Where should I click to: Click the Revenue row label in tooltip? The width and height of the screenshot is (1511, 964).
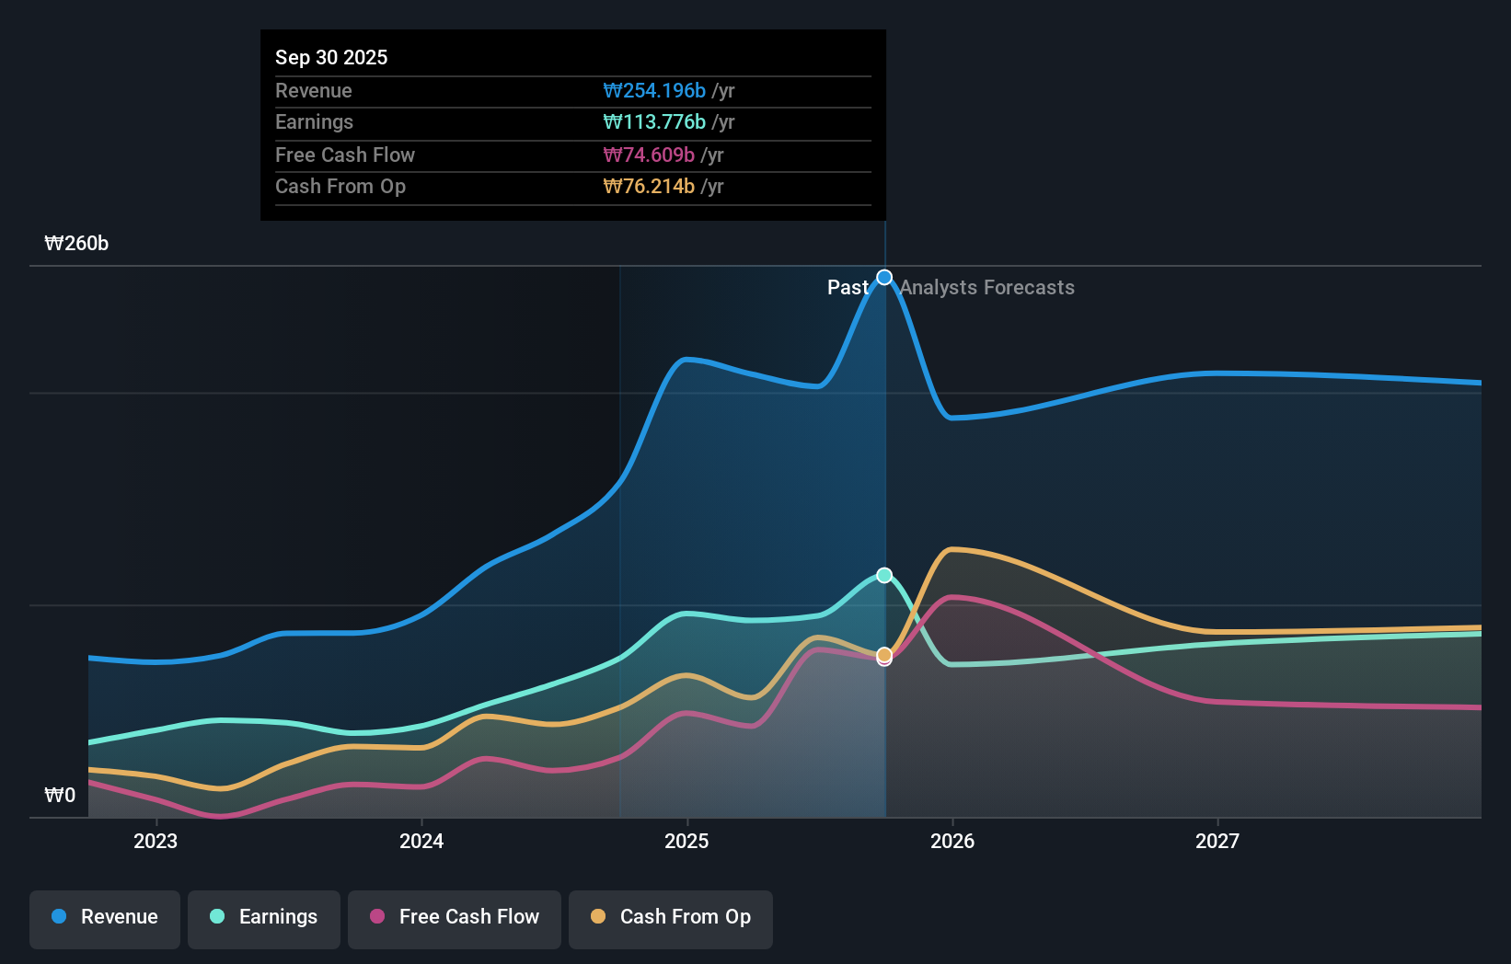pyautogui.click(x=314, y=91)
